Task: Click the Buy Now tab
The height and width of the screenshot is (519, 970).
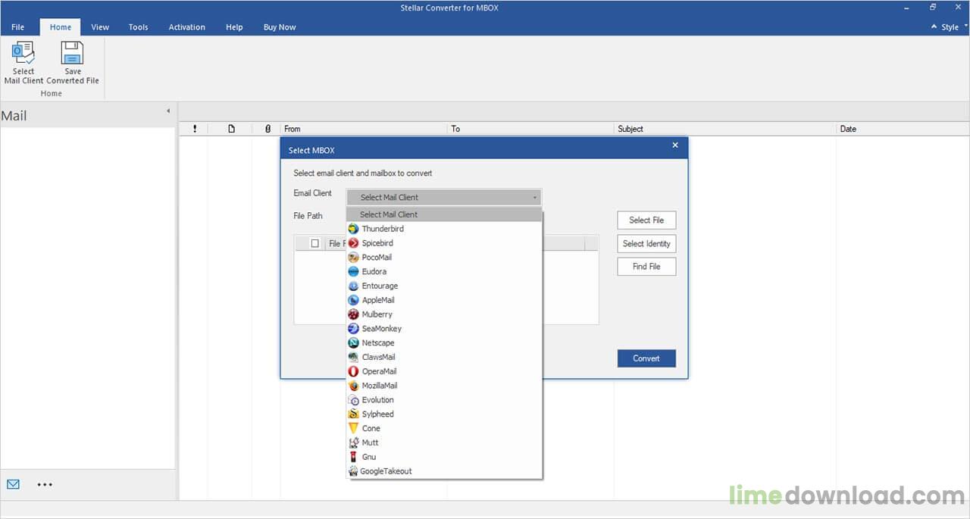Action: (280, 27)
